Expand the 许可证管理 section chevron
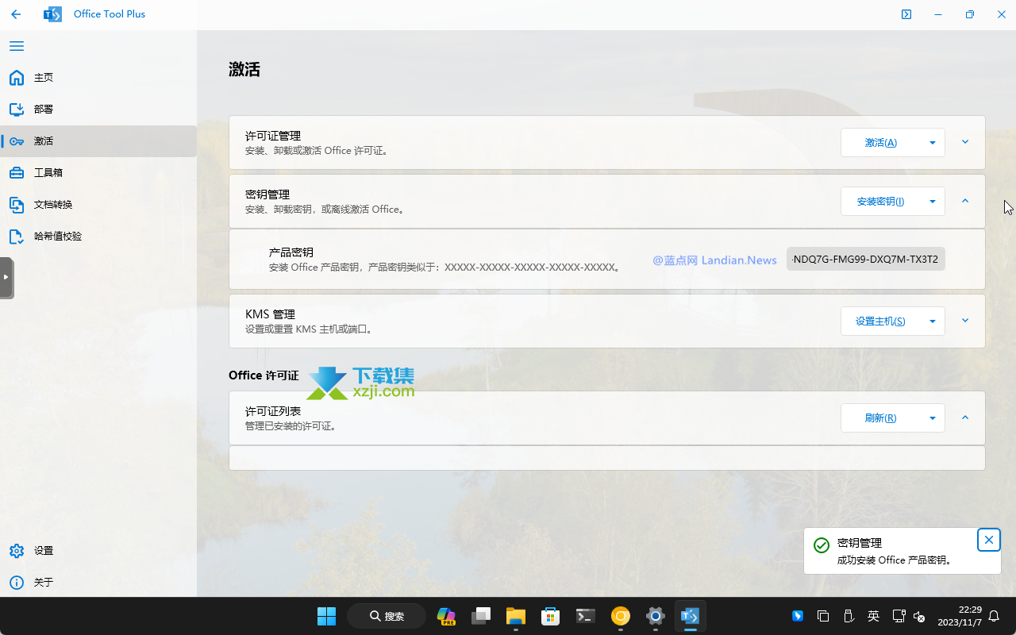This screenshot has width=1016, height=635. tap(965, 142)
